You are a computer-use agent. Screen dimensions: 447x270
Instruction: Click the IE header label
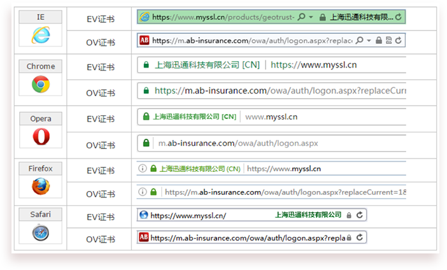(41, 17)
